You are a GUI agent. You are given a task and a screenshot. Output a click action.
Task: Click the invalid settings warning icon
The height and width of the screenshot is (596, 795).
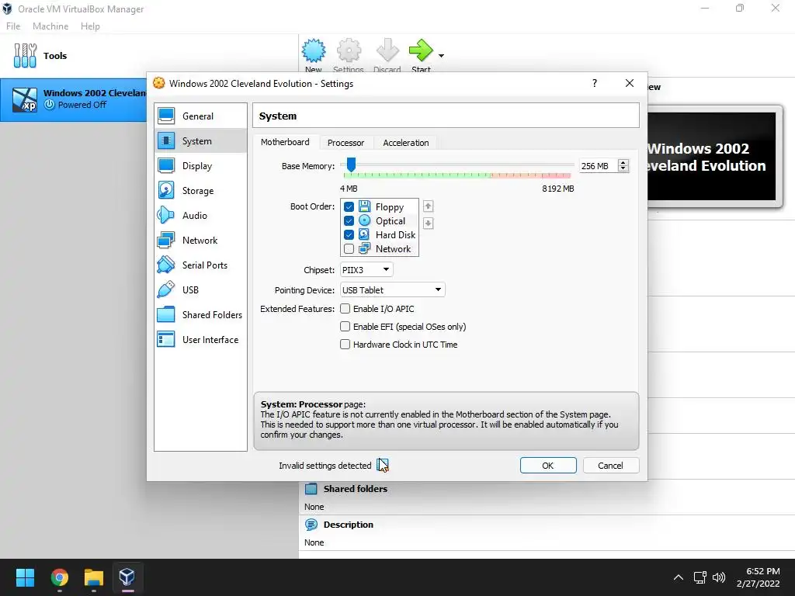pos(383,466)
